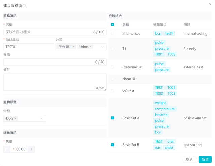Decrease the 售價 with the minus button
This screenshot has width=215, height=166.
click(7, 149)
